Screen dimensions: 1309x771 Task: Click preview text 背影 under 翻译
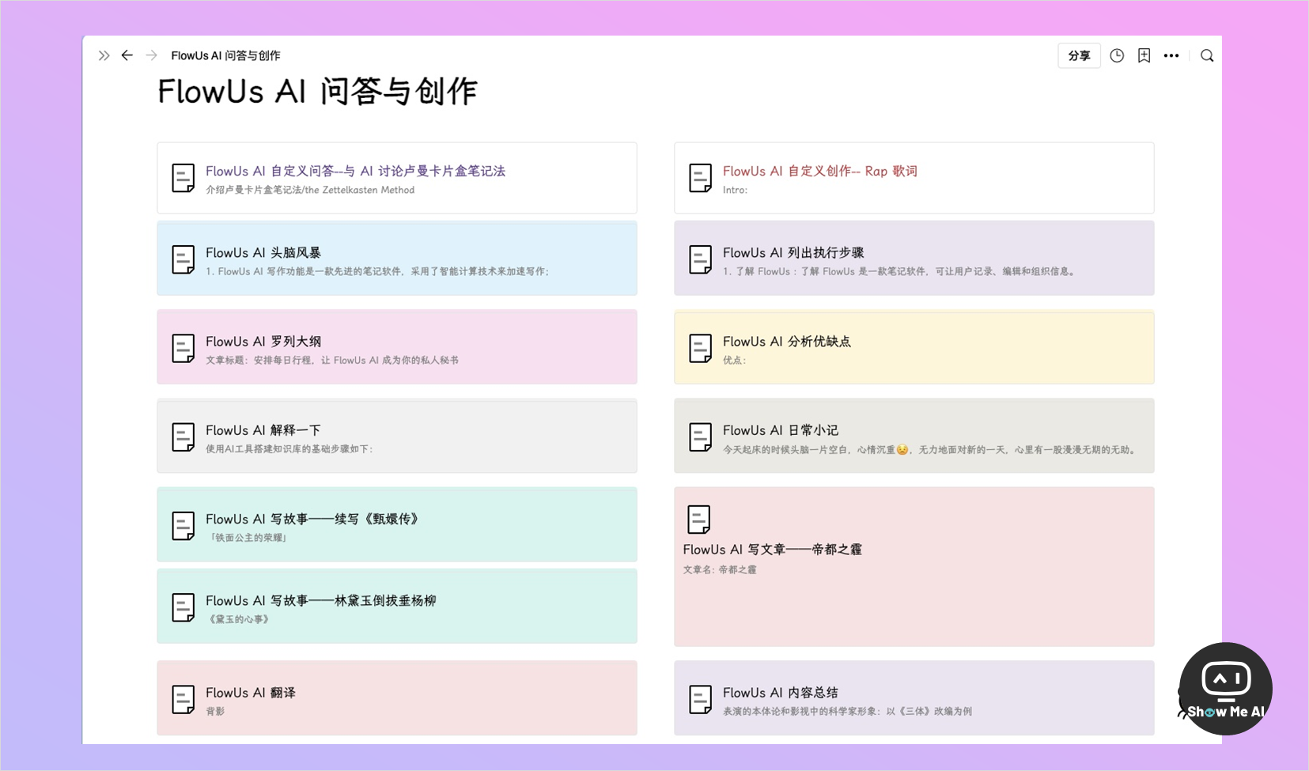[215, 711]
